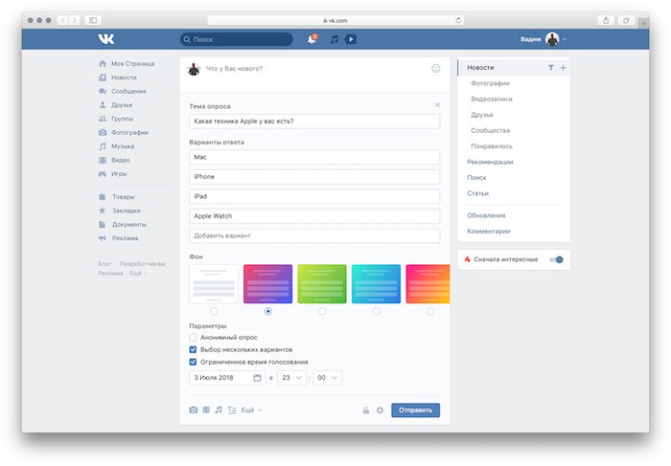Click Safari share icon in toolbar

[x=606, y=20]
